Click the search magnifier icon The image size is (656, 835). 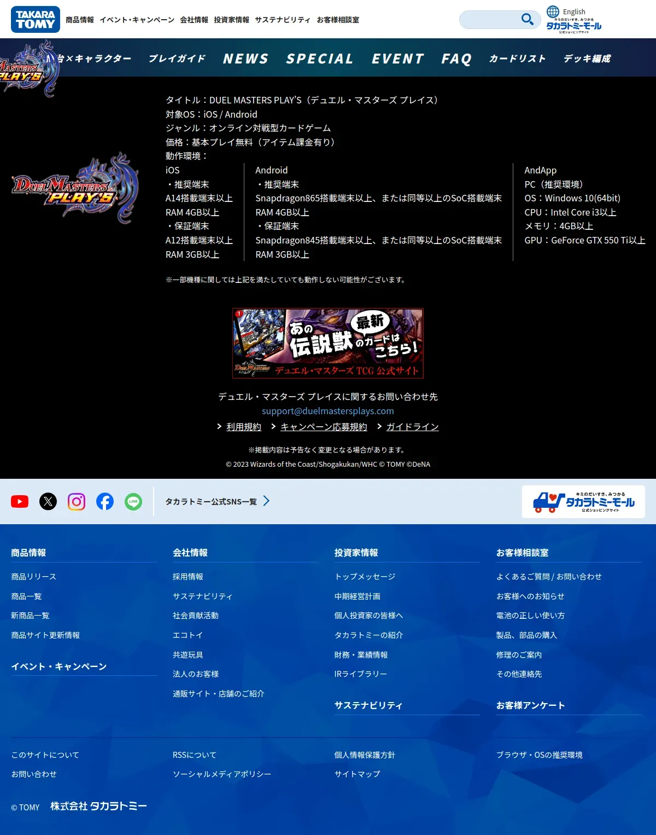tap(527, 19)
